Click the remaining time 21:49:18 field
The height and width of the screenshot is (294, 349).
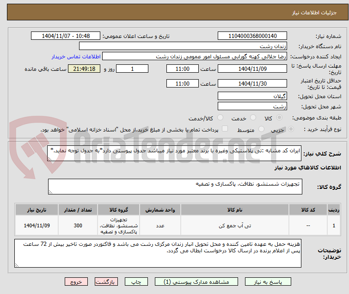coord(84,69)
